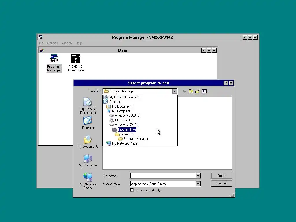Select the Program Manager icon in Main
Viewport: 296px width, 222px height.
tap(54, 63)
